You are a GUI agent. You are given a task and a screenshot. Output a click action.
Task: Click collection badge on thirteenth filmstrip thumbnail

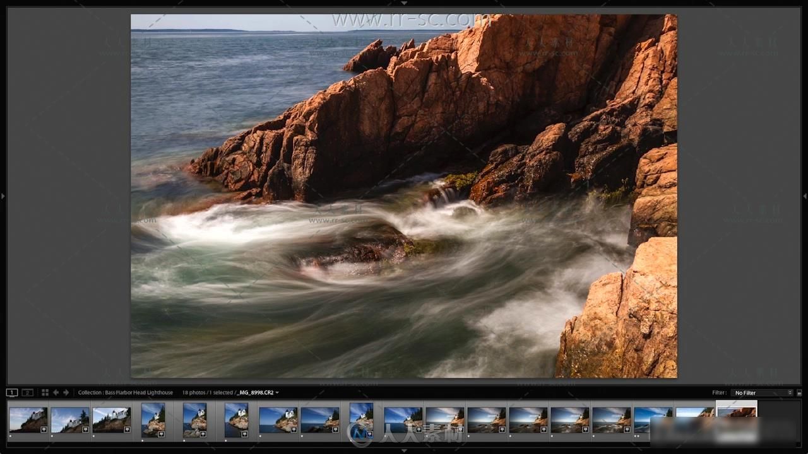point(544,429)
